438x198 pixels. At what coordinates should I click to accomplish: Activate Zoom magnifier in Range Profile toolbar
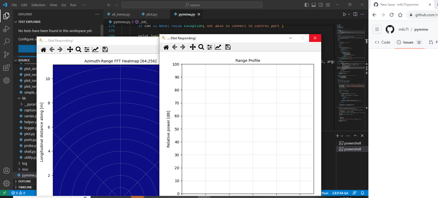pyautogui.click(x=201, y=47)
